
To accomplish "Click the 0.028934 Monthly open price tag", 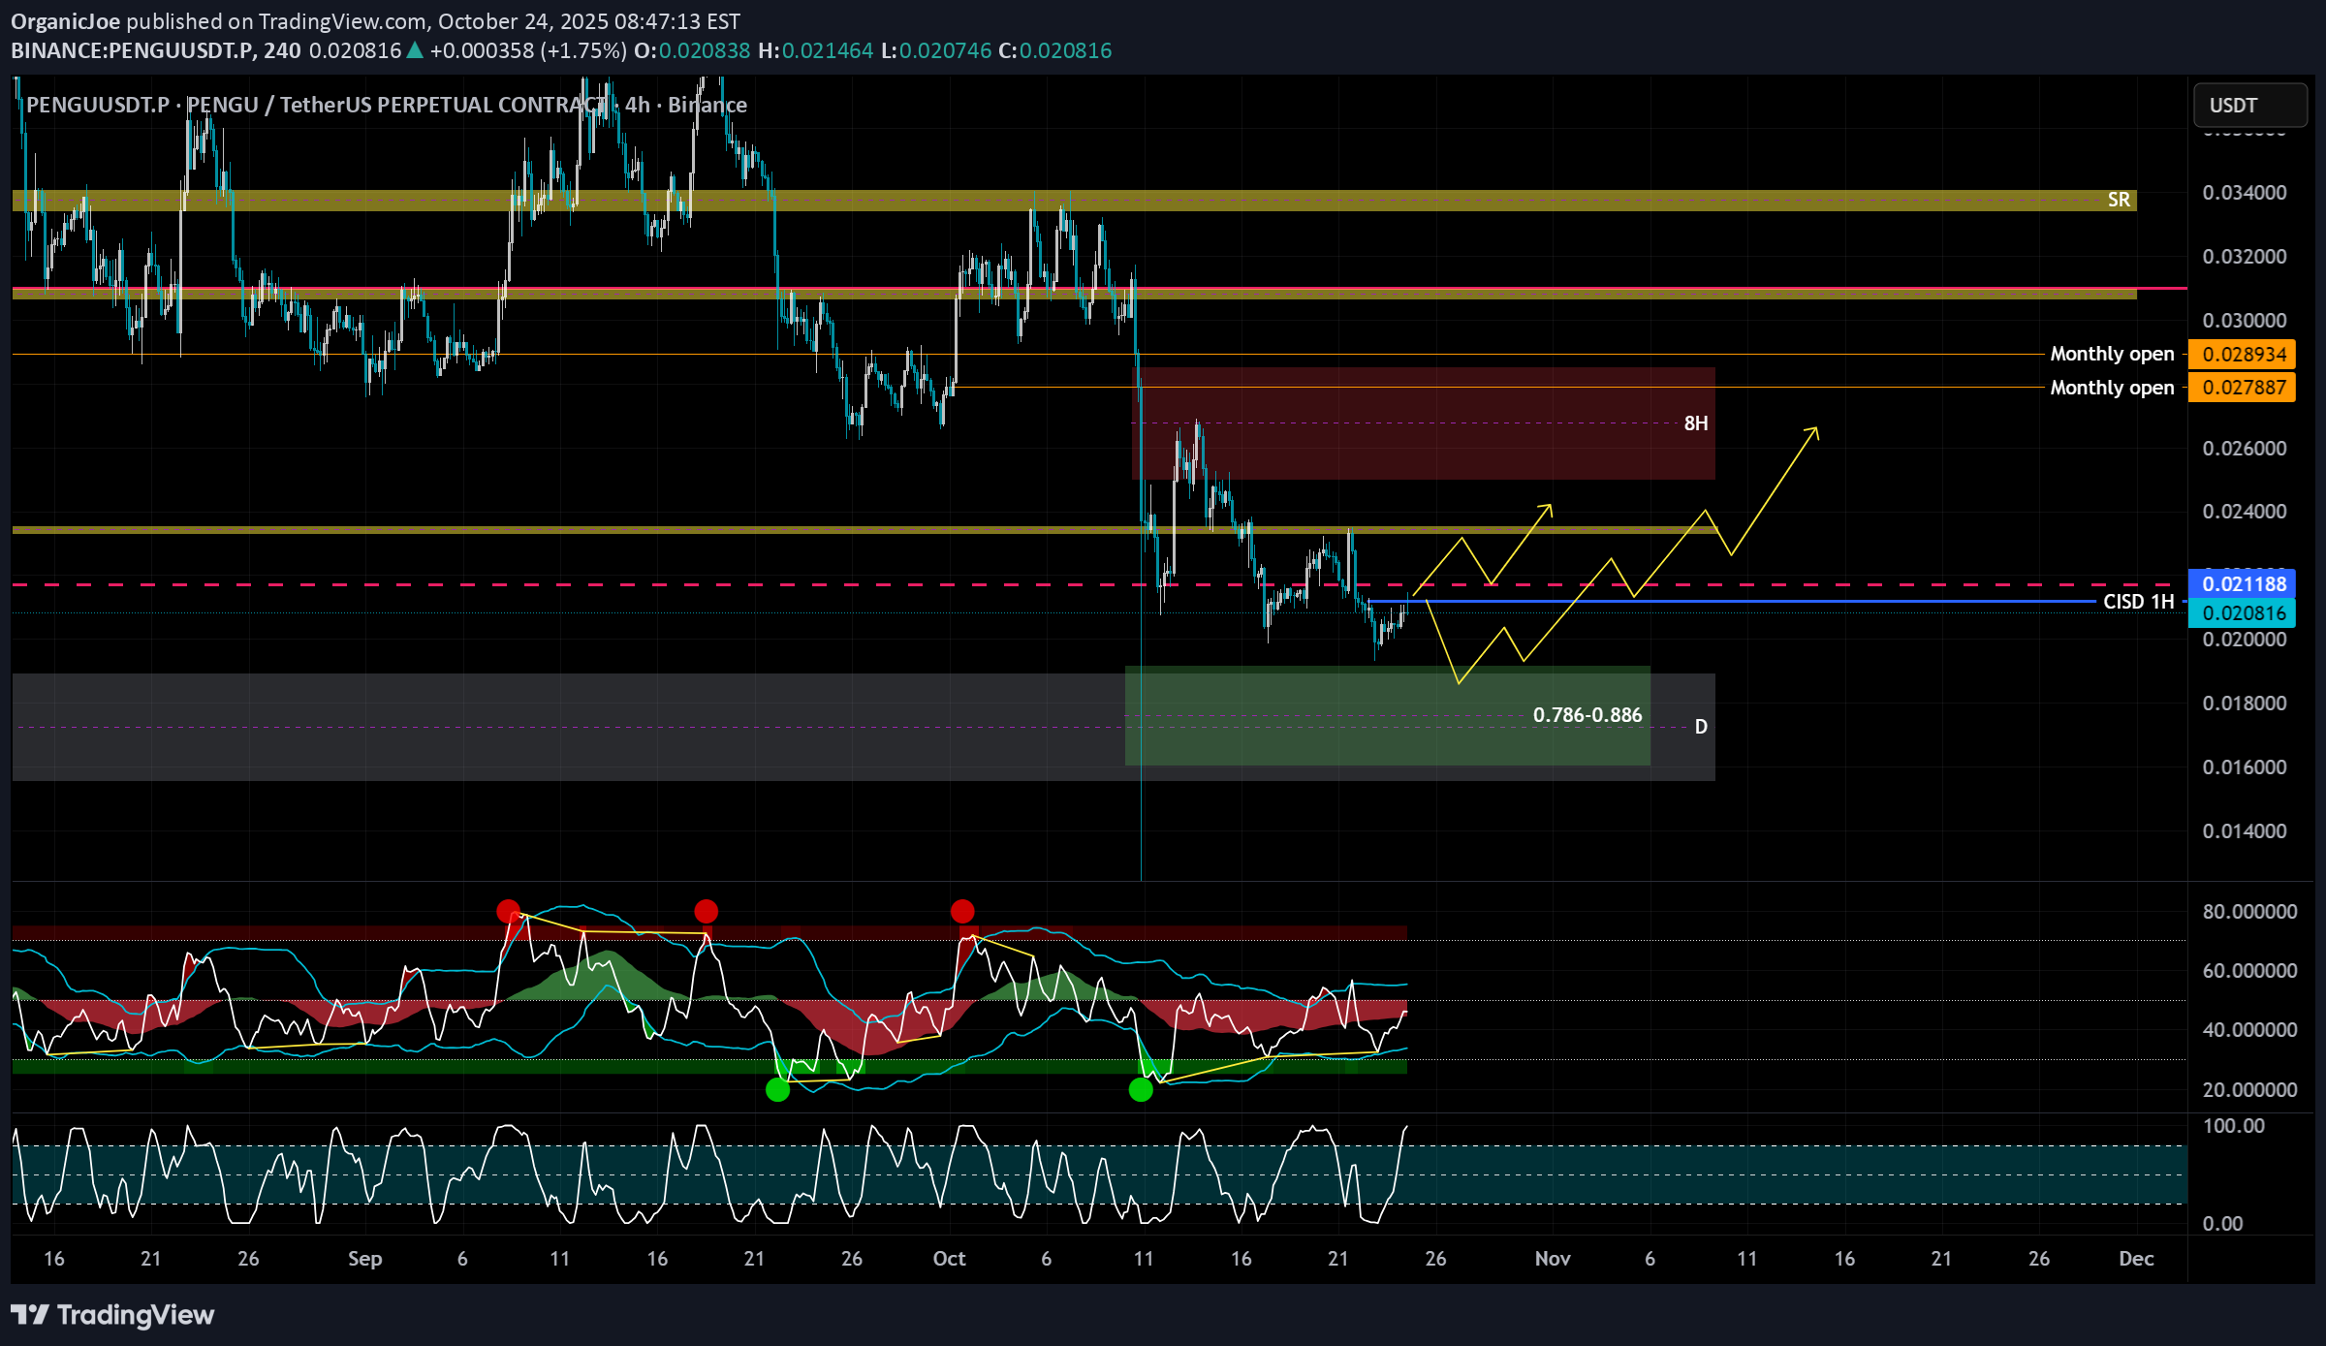I will (2243, 355).
